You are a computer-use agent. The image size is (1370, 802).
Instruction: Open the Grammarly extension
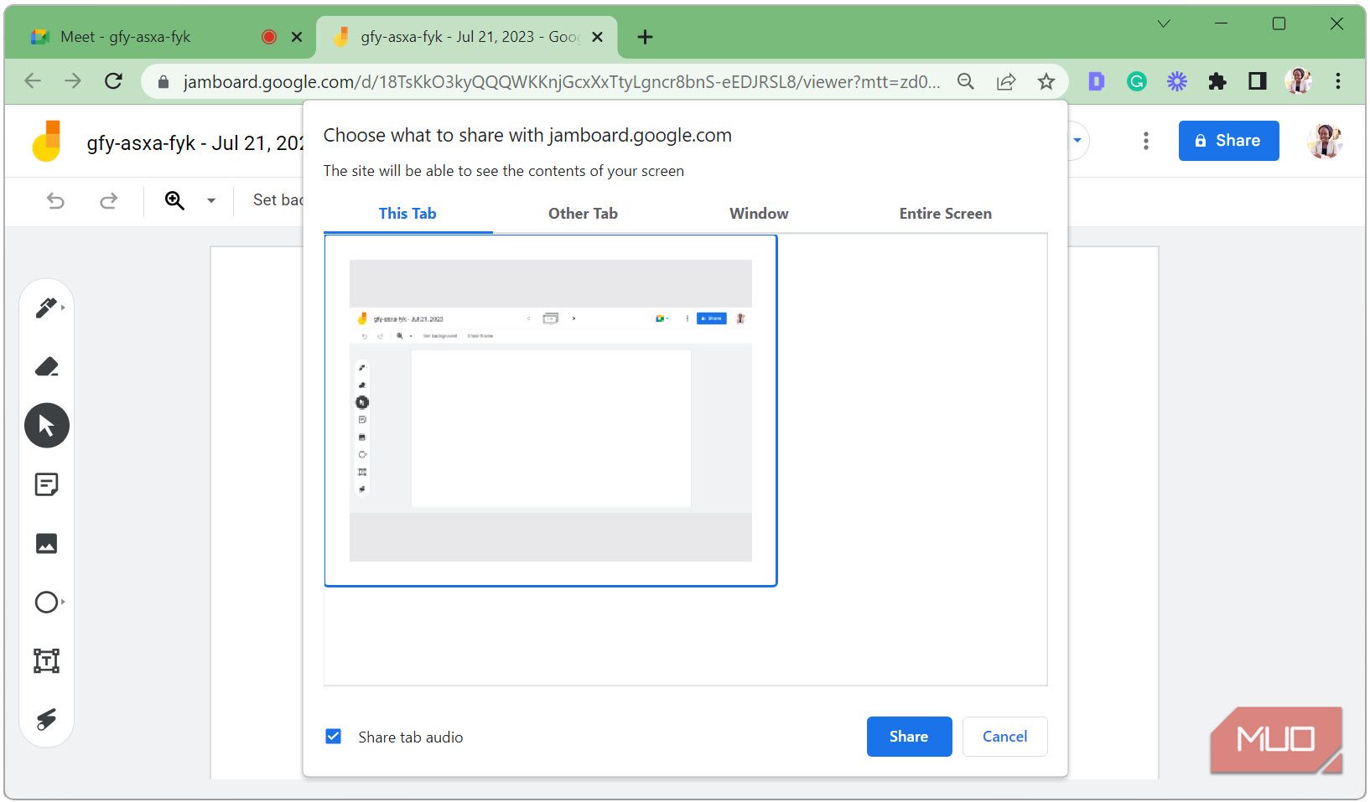(1137, 81)
